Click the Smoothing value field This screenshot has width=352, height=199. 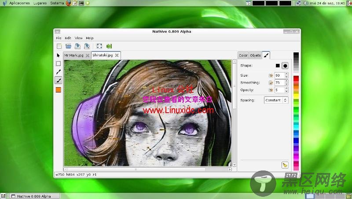279,83
